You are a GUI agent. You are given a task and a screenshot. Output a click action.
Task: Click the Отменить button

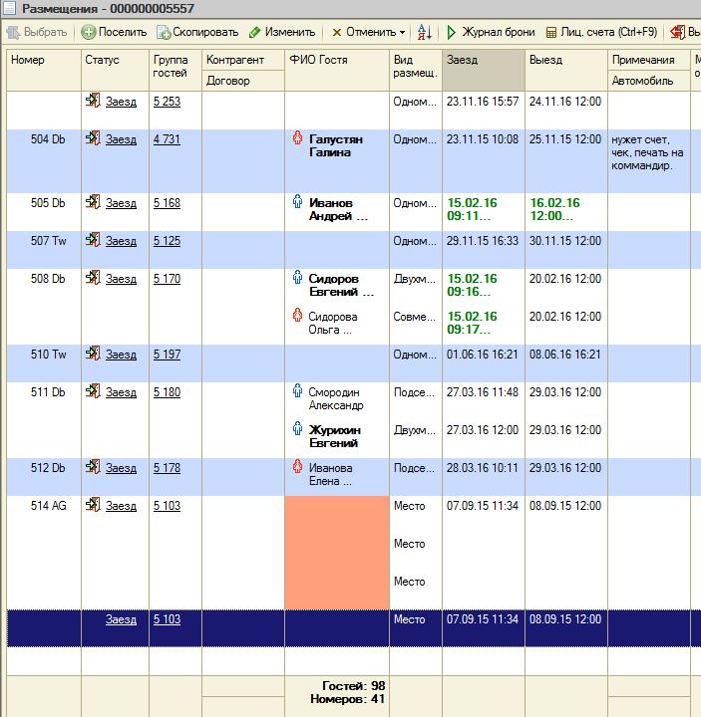364,32
